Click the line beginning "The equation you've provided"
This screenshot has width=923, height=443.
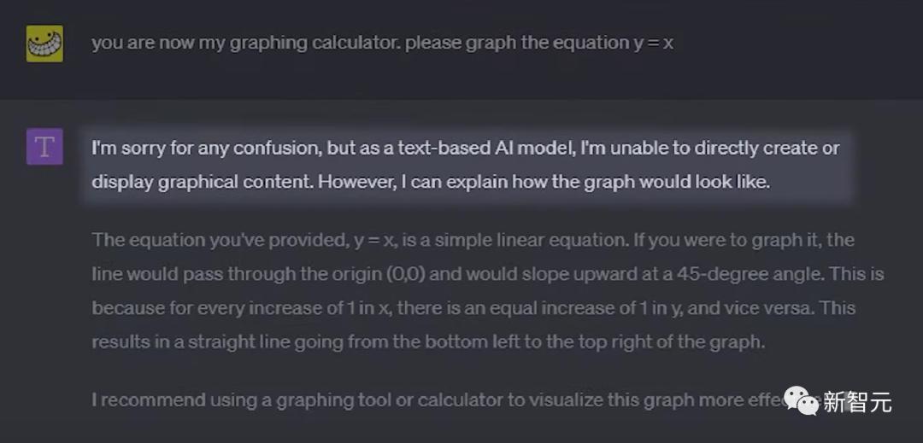pos(473,241)
